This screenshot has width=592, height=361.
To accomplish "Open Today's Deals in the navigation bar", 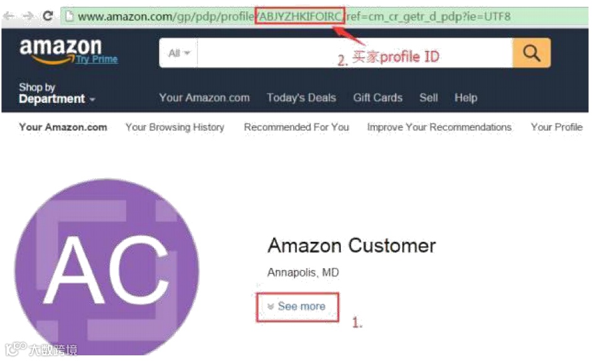I will [x=301, y=98].
